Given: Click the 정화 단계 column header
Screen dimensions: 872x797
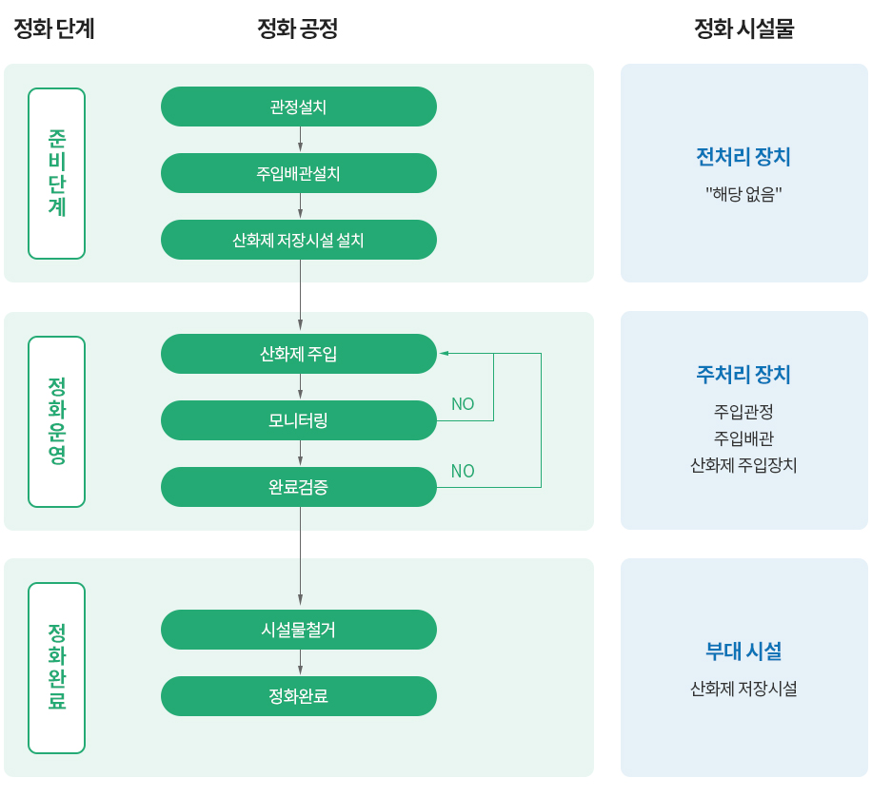Looking at the screenshot, I should (54, 29).
